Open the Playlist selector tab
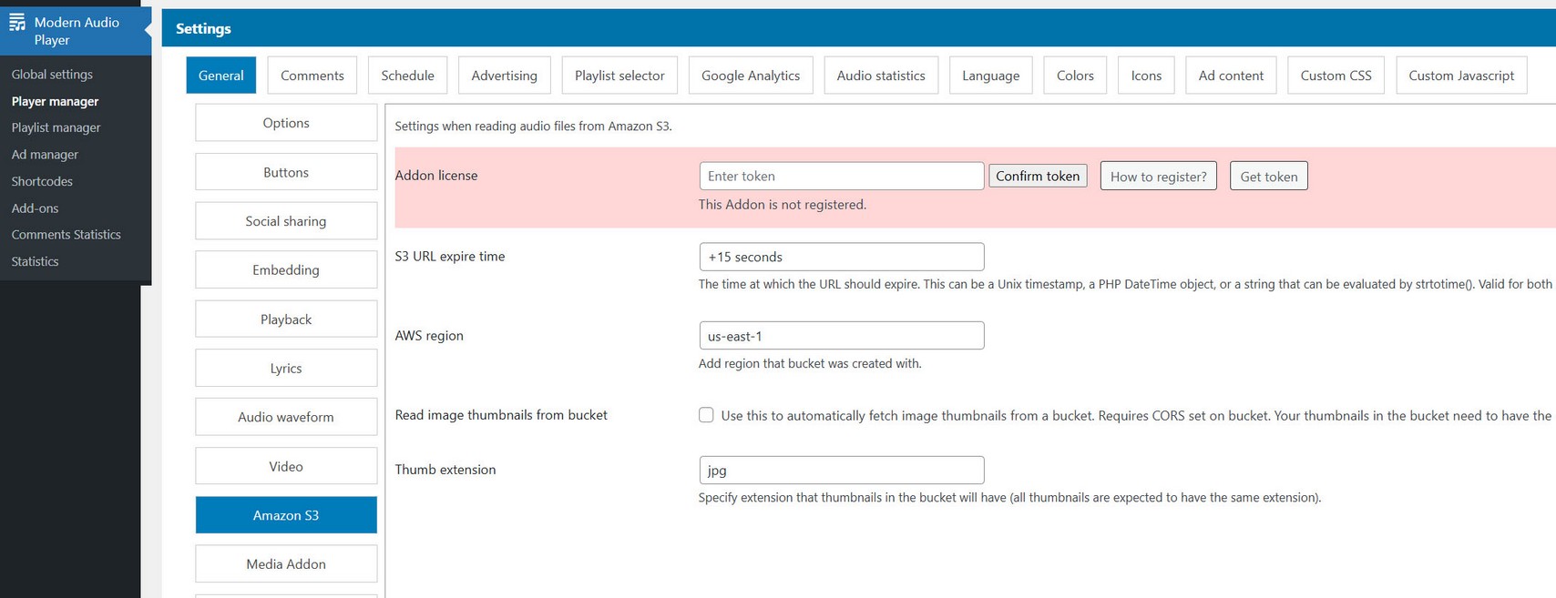The height and width of the screenshot is (598, 1556). point(619,76)
